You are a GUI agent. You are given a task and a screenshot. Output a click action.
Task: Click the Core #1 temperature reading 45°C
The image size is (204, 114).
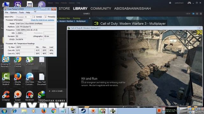click(25, 54)
